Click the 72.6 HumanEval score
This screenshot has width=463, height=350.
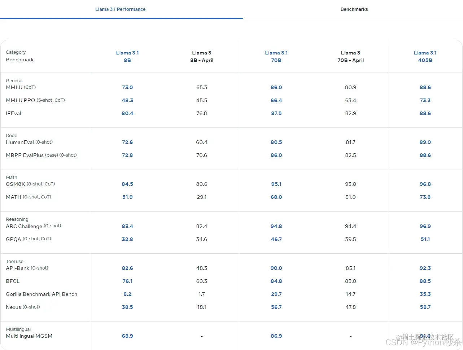point(127,142)
